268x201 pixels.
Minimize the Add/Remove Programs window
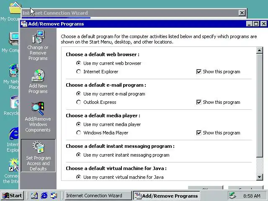point(250,24)
